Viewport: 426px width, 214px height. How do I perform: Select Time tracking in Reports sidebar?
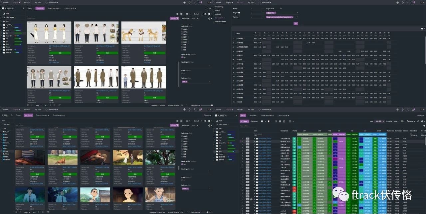219,7
